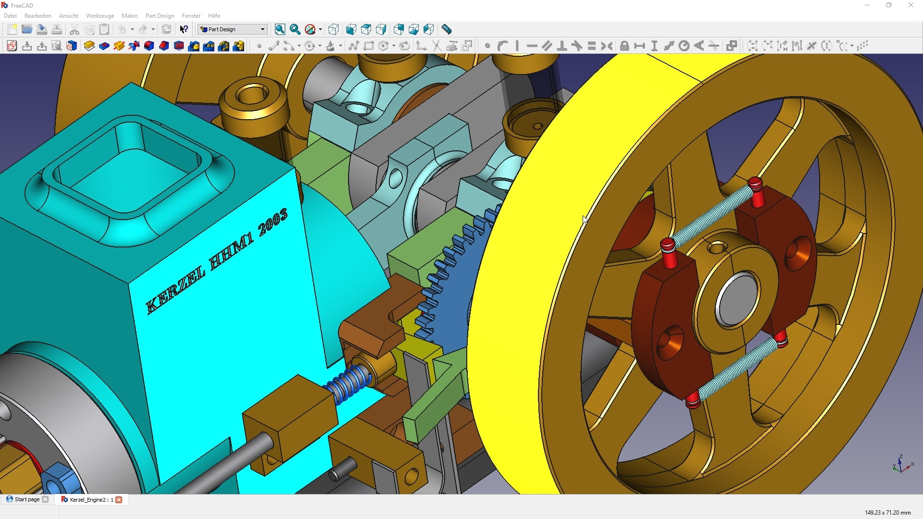Switch to the right view icon
Screen dimensions: 923x519
tap(381, 29)
